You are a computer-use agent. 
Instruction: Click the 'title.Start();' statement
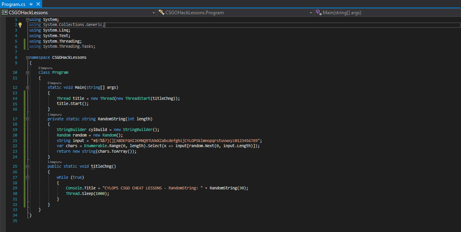[72, 104]
